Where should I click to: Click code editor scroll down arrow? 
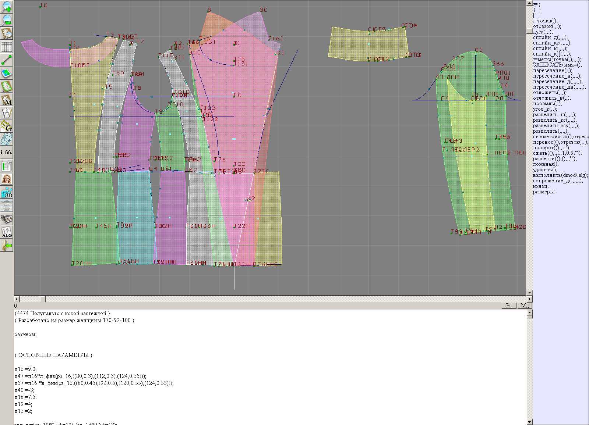(529, 422)
